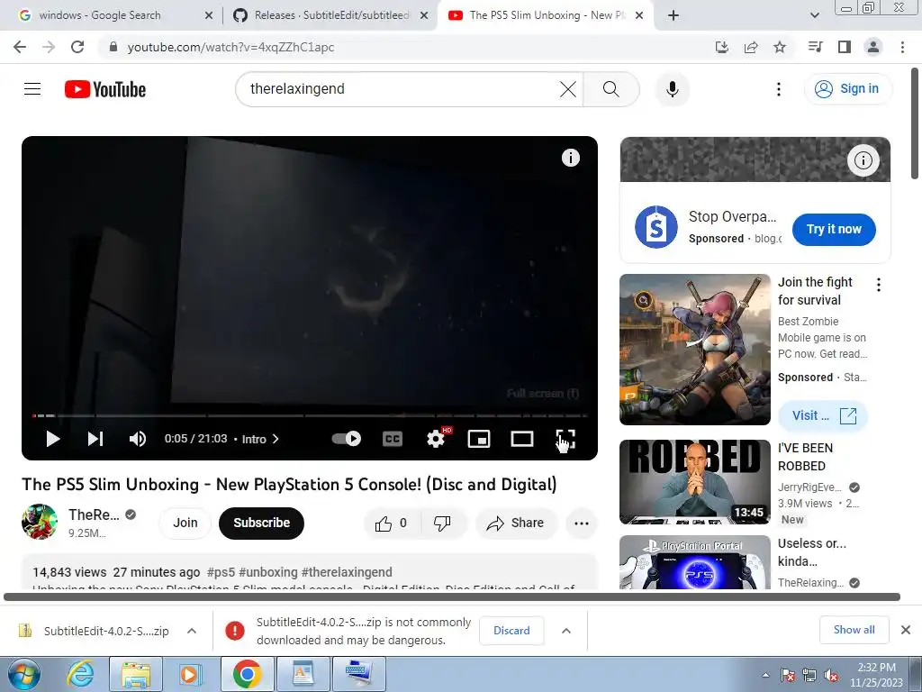The height and width of the screenshot is (692, 922).
Task: Show video info card icon
Action: coord(570,158)
